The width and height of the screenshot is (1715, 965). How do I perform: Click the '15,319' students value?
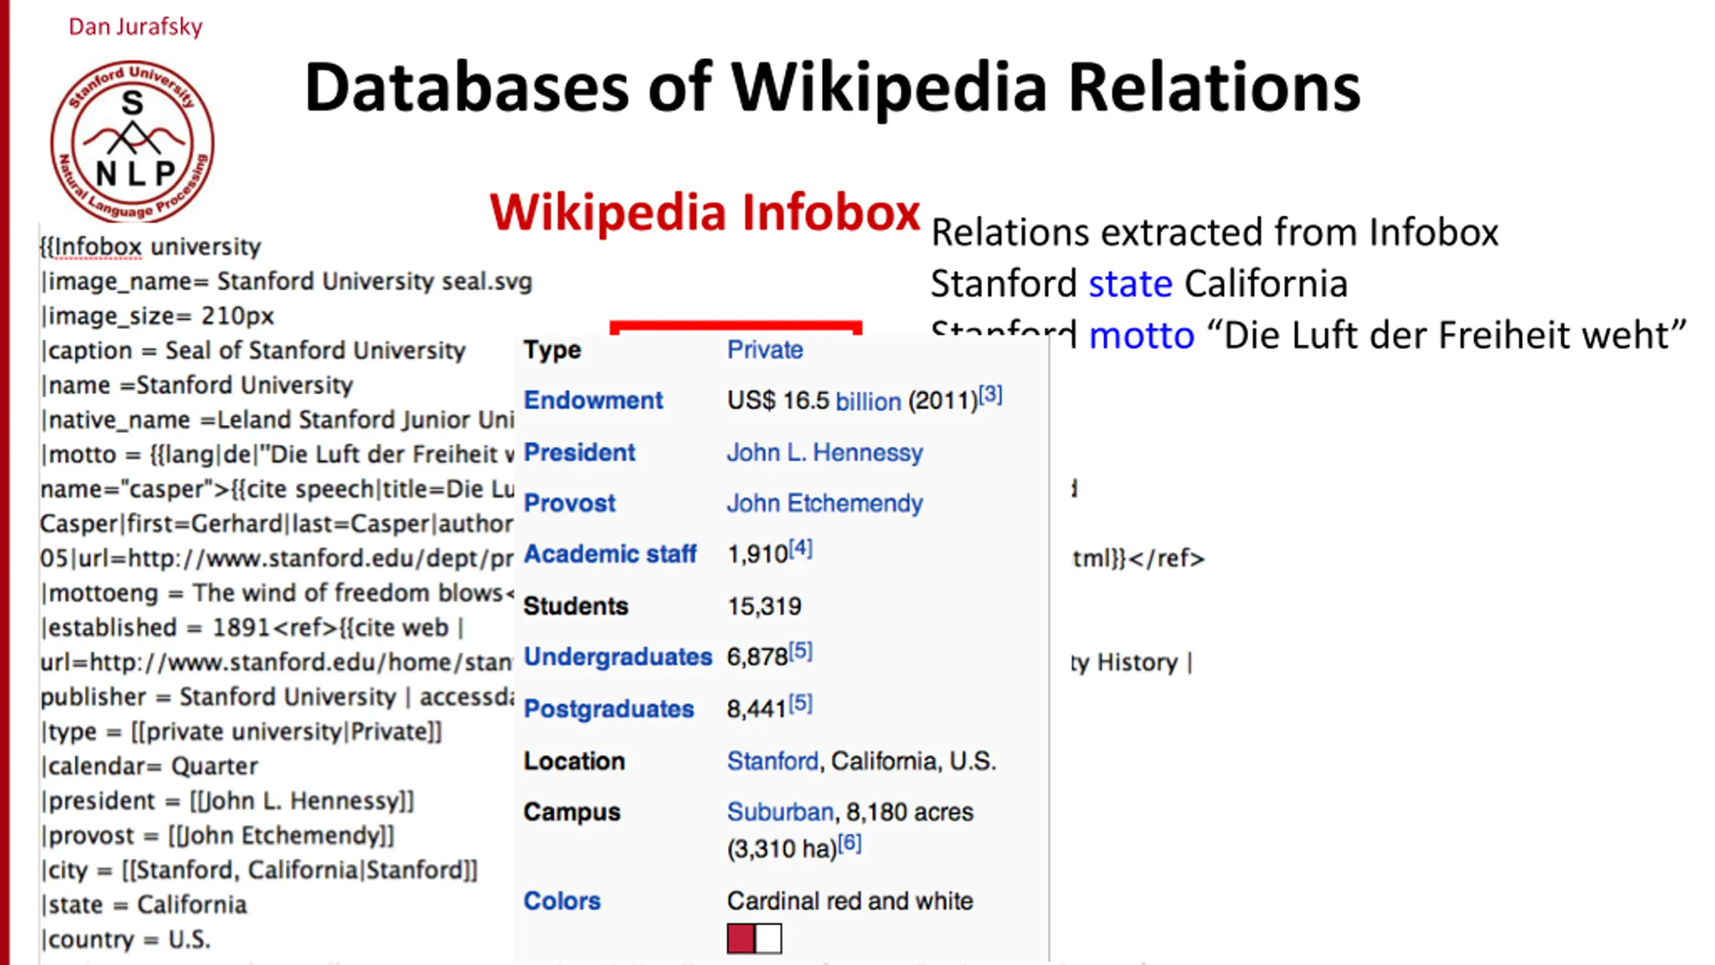click(764, 606)
